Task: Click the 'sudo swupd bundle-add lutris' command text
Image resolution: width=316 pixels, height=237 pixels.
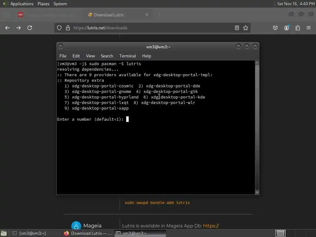Action: click(x=157, y=203)
